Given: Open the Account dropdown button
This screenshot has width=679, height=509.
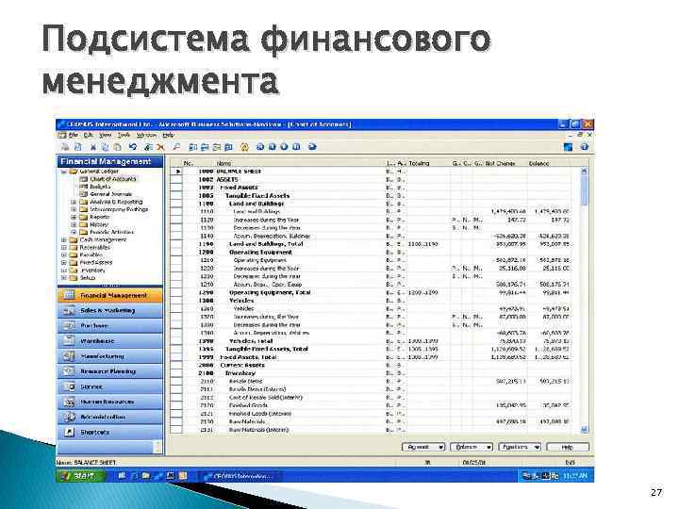Looking at the screenshot, I should pyautogui.click(x=423, y=447).
